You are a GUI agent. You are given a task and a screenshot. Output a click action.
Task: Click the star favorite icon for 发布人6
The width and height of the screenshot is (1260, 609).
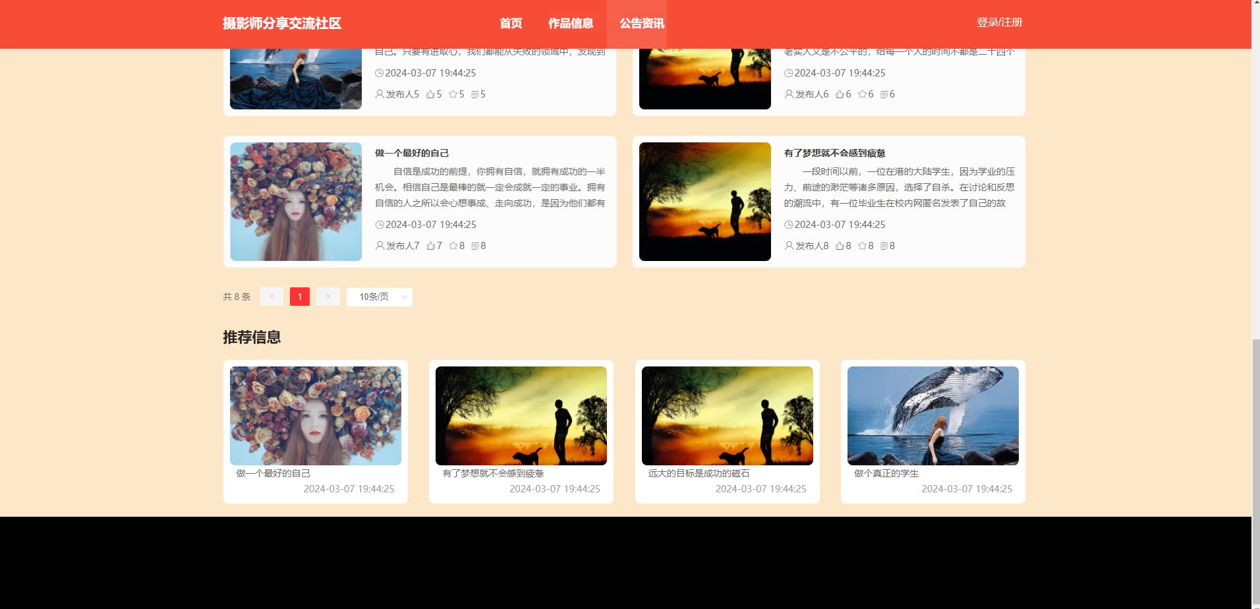[x=862, y=94]
